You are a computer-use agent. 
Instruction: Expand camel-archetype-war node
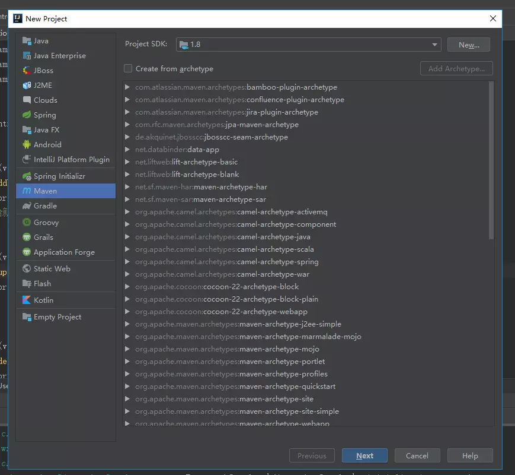click(x=127, y=274)
